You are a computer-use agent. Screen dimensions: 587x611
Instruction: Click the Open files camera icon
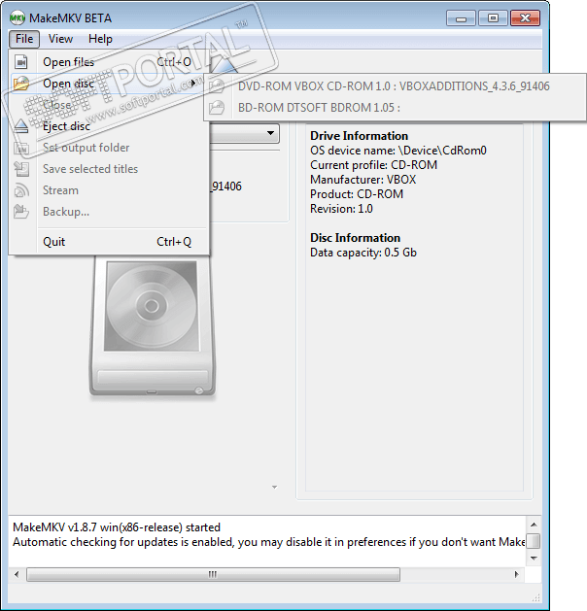21,62
